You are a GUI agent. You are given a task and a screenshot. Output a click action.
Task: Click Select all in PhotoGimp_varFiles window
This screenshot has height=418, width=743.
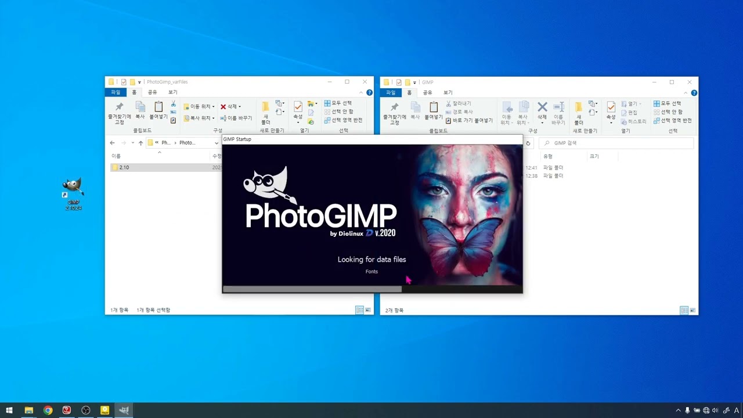coord(338,103)
